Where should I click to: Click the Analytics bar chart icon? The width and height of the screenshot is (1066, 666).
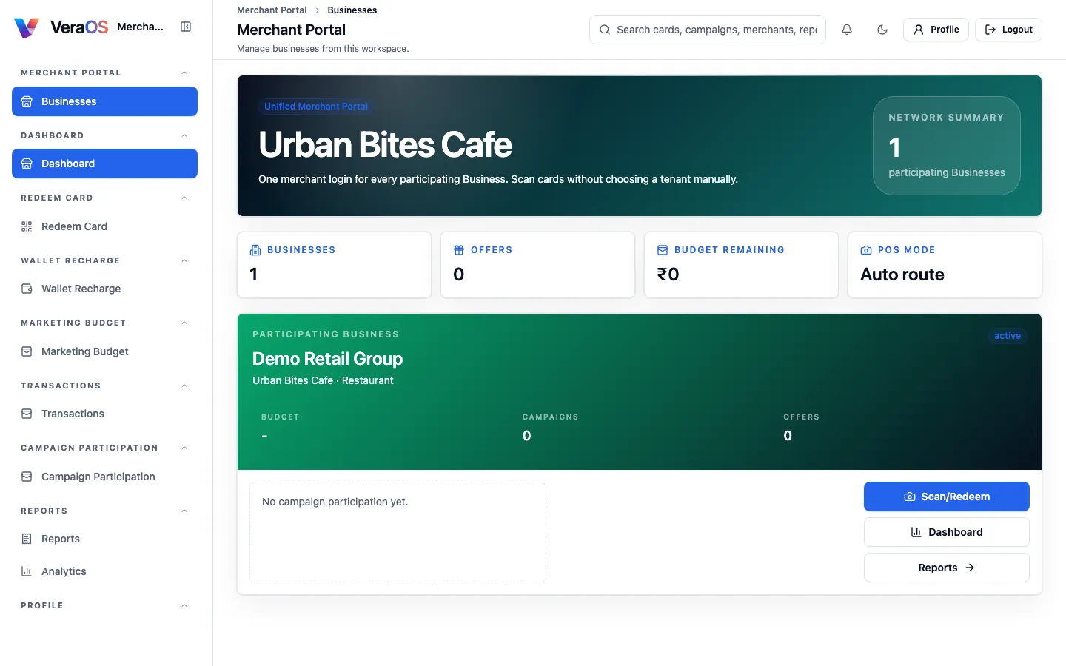(27, 571)
